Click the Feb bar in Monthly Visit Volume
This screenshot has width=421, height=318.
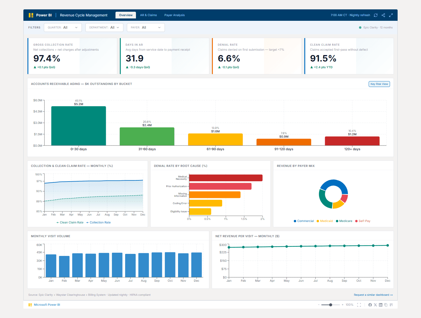tap(64, 266)
